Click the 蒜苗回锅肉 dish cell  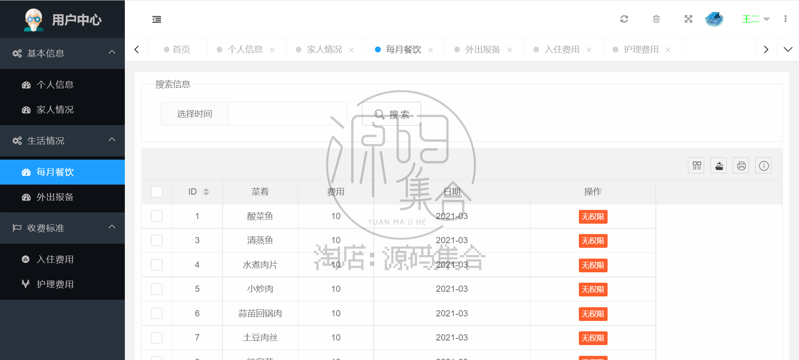[x=260, y=313]
